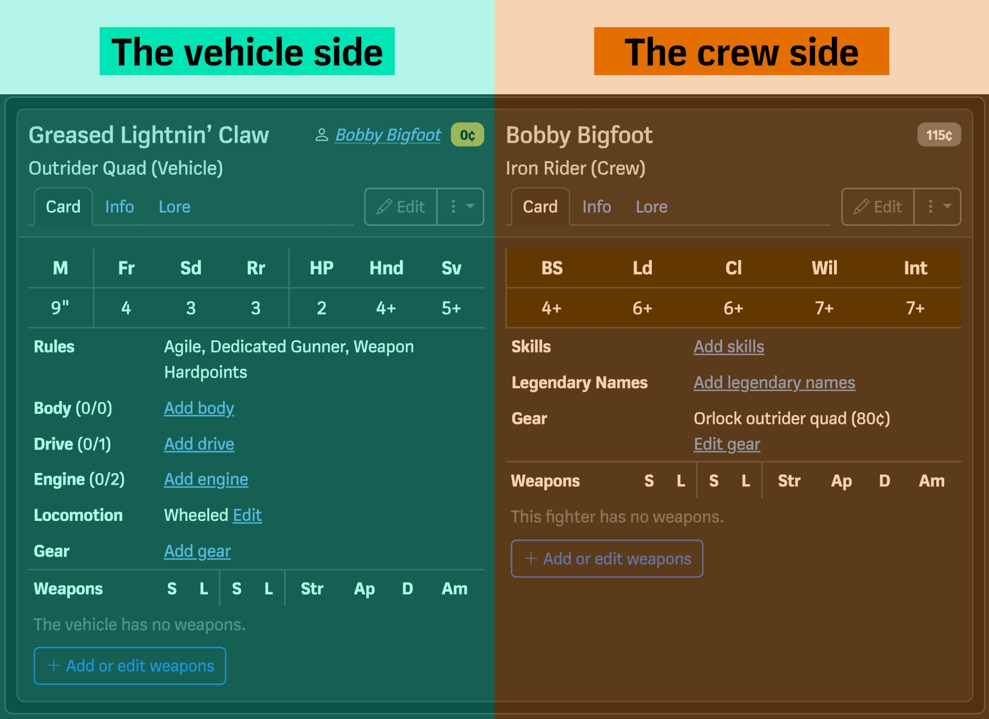Click Add skills for Bobby Bigfoot

(x=729, y=347)
